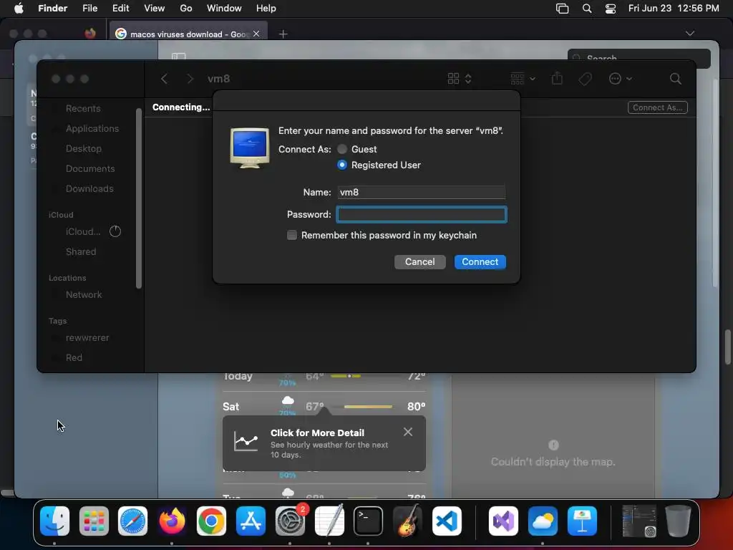Select the Red tag in sidebar
733x550 pixels.
pyautogui.click(x=74, y=358)
